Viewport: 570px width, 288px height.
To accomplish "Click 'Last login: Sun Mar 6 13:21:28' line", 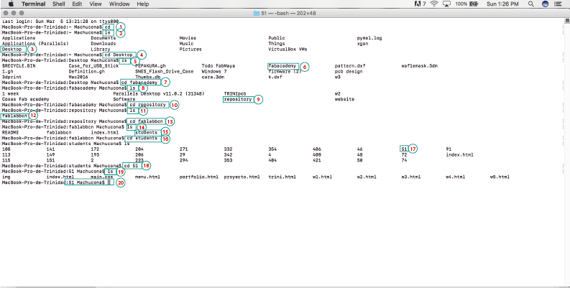I will click(60, 22).
